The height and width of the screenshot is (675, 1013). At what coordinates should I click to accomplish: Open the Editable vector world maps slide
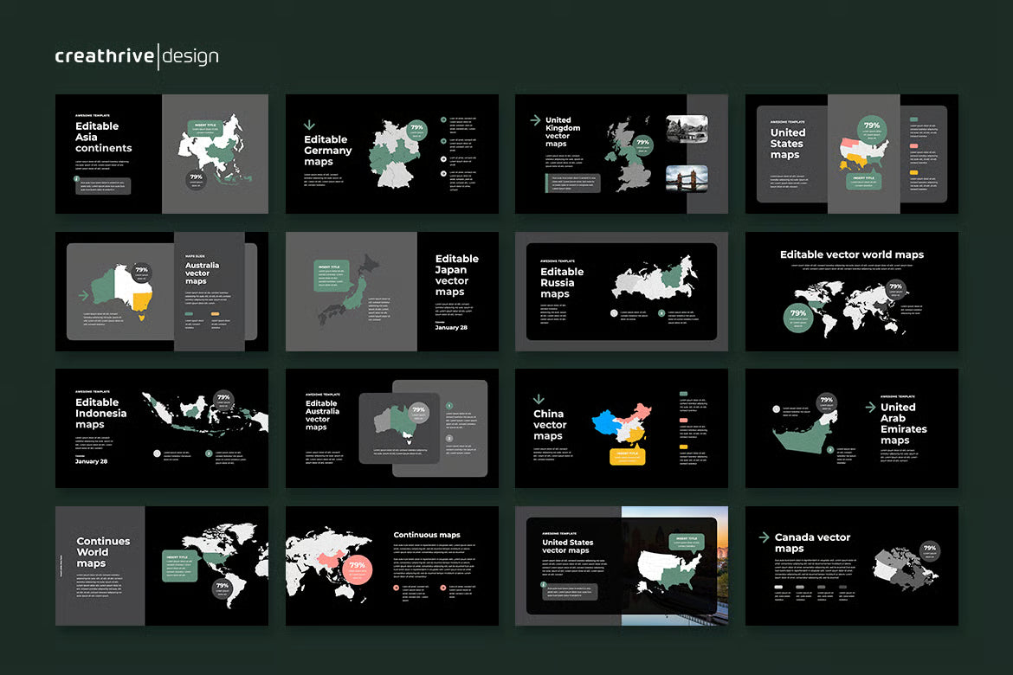coord(851,292)
